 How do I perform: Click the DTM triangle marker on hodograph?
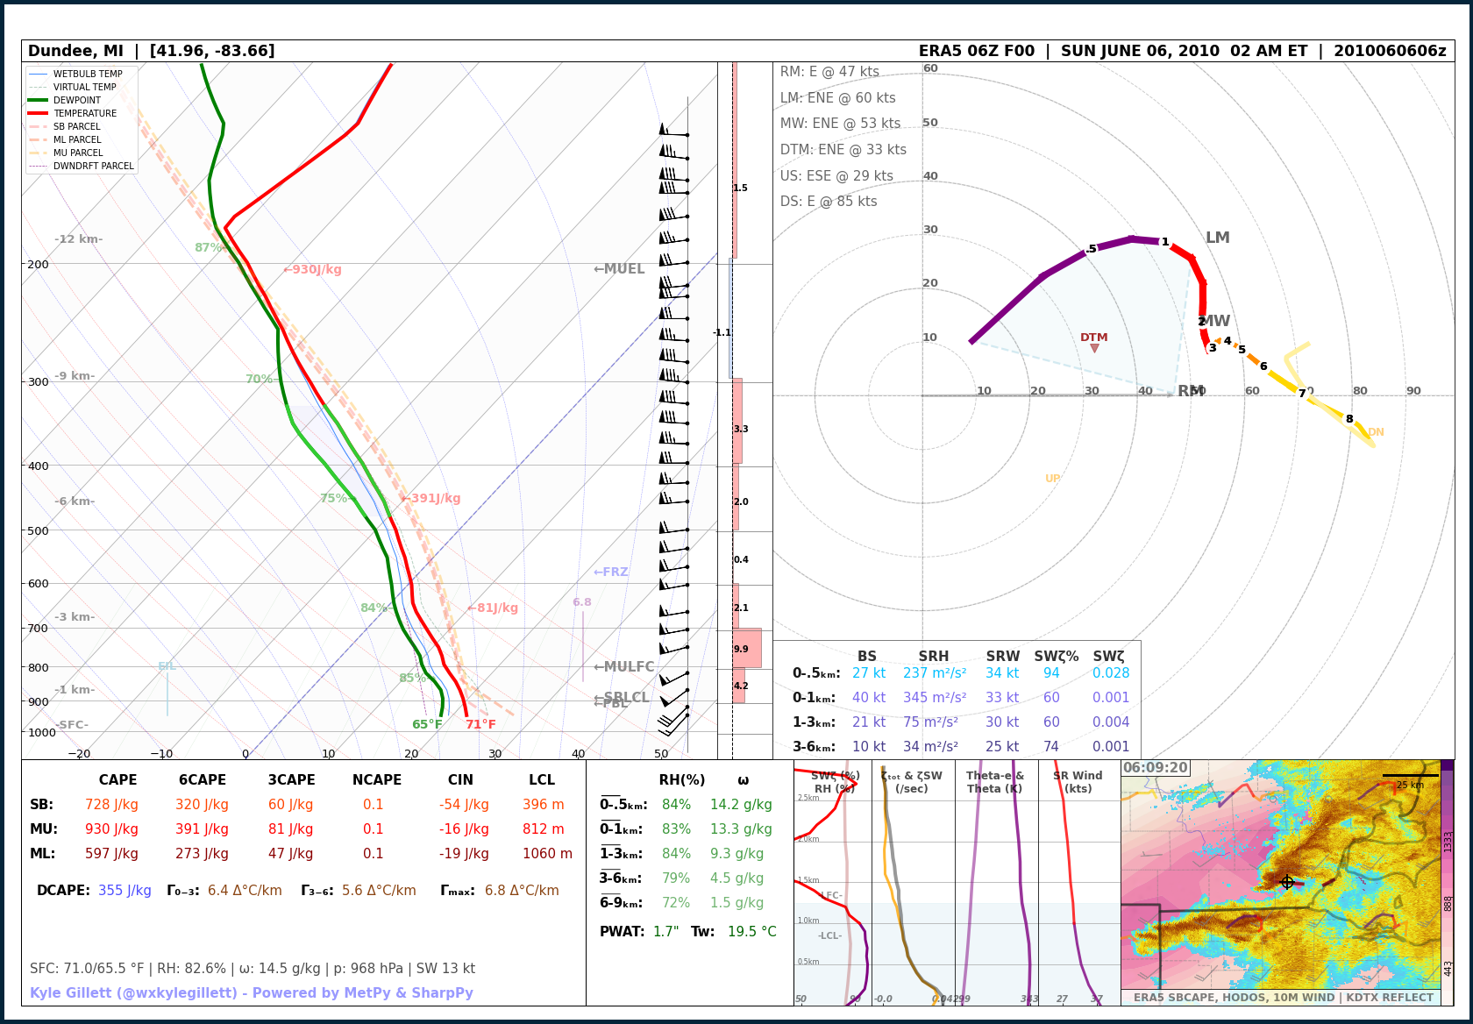[x=1094, y=348]
